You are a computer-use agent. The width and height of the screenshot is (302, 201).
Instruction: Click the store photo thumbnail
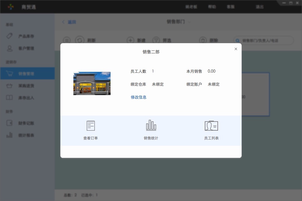[92, 83]
